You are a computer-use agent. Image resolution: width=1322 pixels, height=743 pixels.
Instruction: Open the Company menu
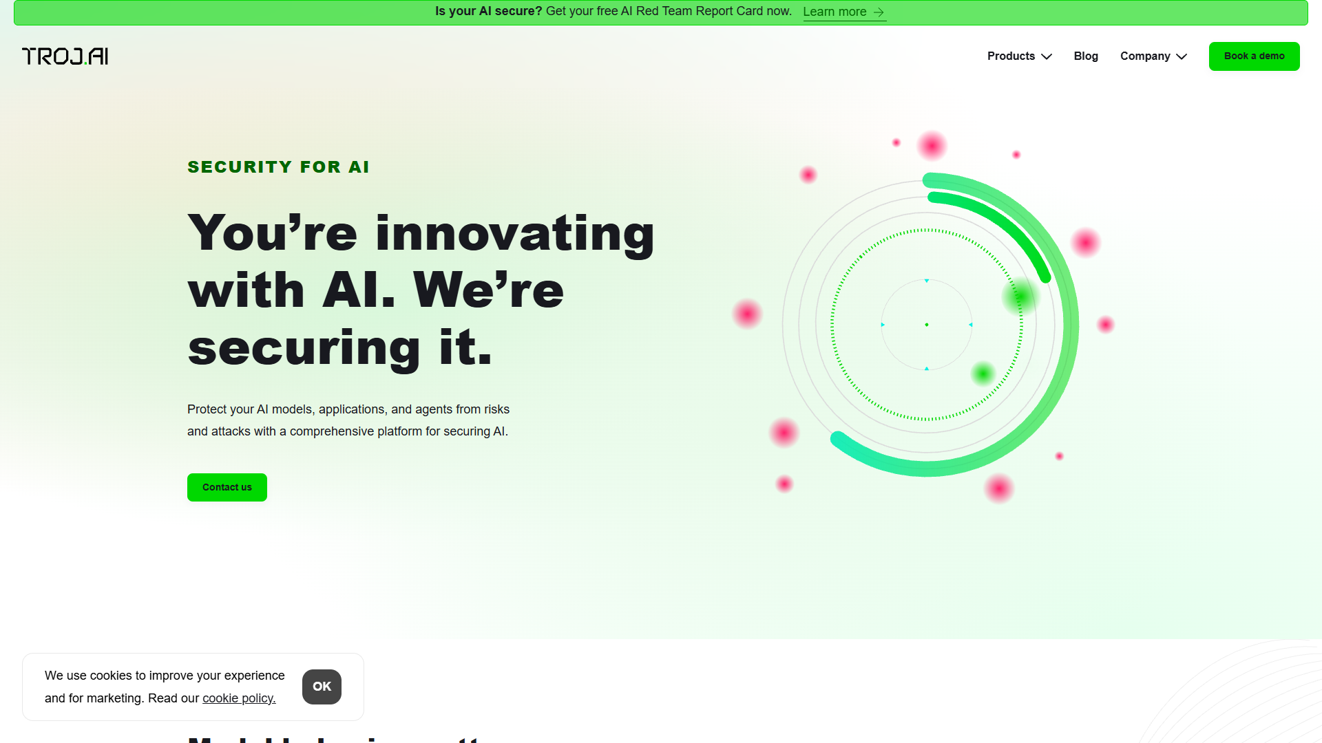point(1153,56)
